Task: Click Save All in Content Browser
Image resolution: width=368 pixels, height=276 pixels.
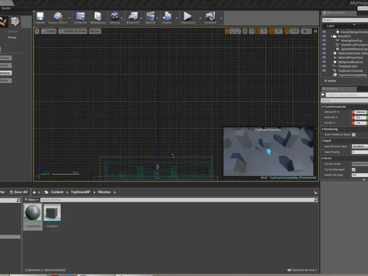Action: pyautogui.click(x=18, y=192)
